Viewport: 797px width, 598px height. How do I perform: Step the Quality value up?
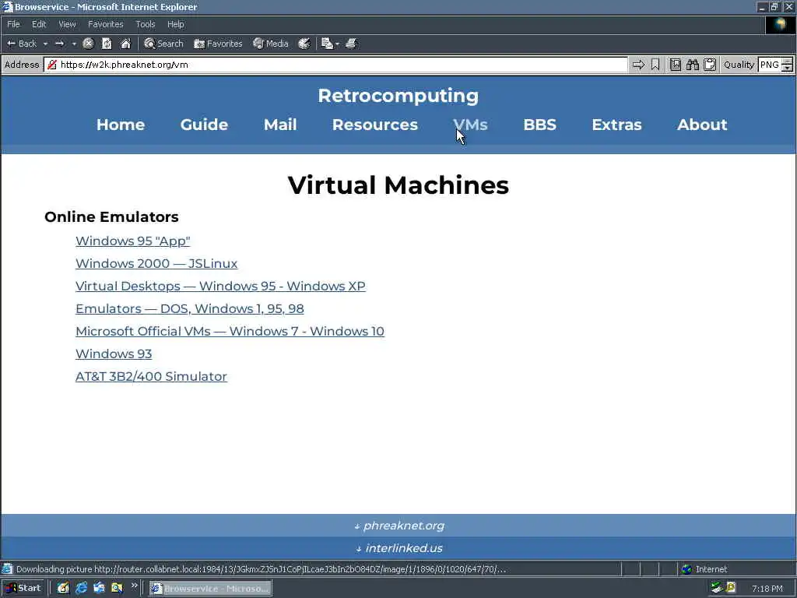pyautogui.click(x=787, y=61)
